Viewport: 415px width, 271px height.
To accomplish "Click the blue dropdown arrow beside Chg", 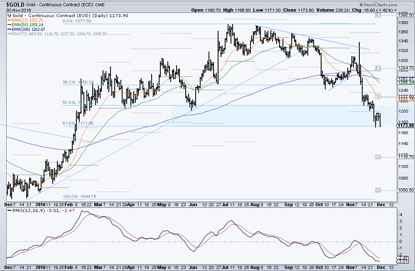I will point(395,10).
